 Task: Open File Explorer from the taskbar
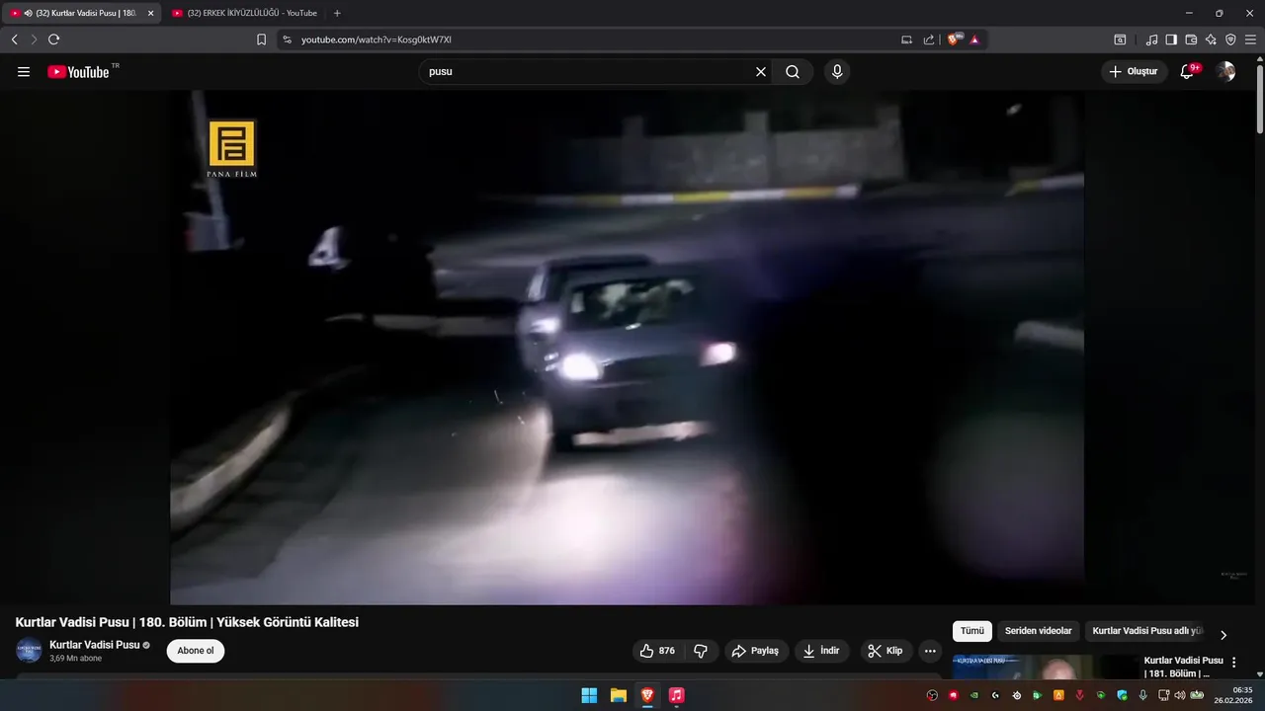(618, 695)
